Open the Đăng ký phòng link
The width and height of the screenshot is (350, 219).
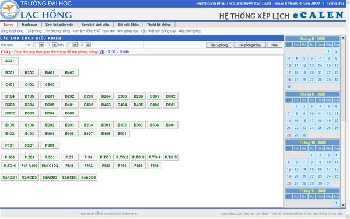(x=12, y=31)
